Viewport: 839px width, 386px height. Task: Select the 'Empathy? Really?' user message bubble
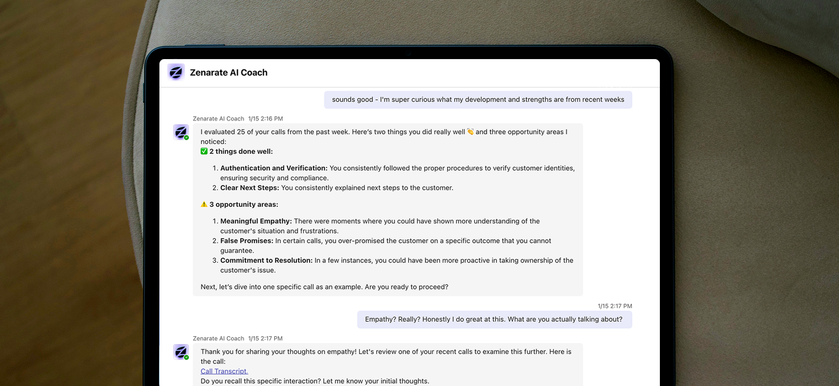pyautogui.click(x=494, y=319)
